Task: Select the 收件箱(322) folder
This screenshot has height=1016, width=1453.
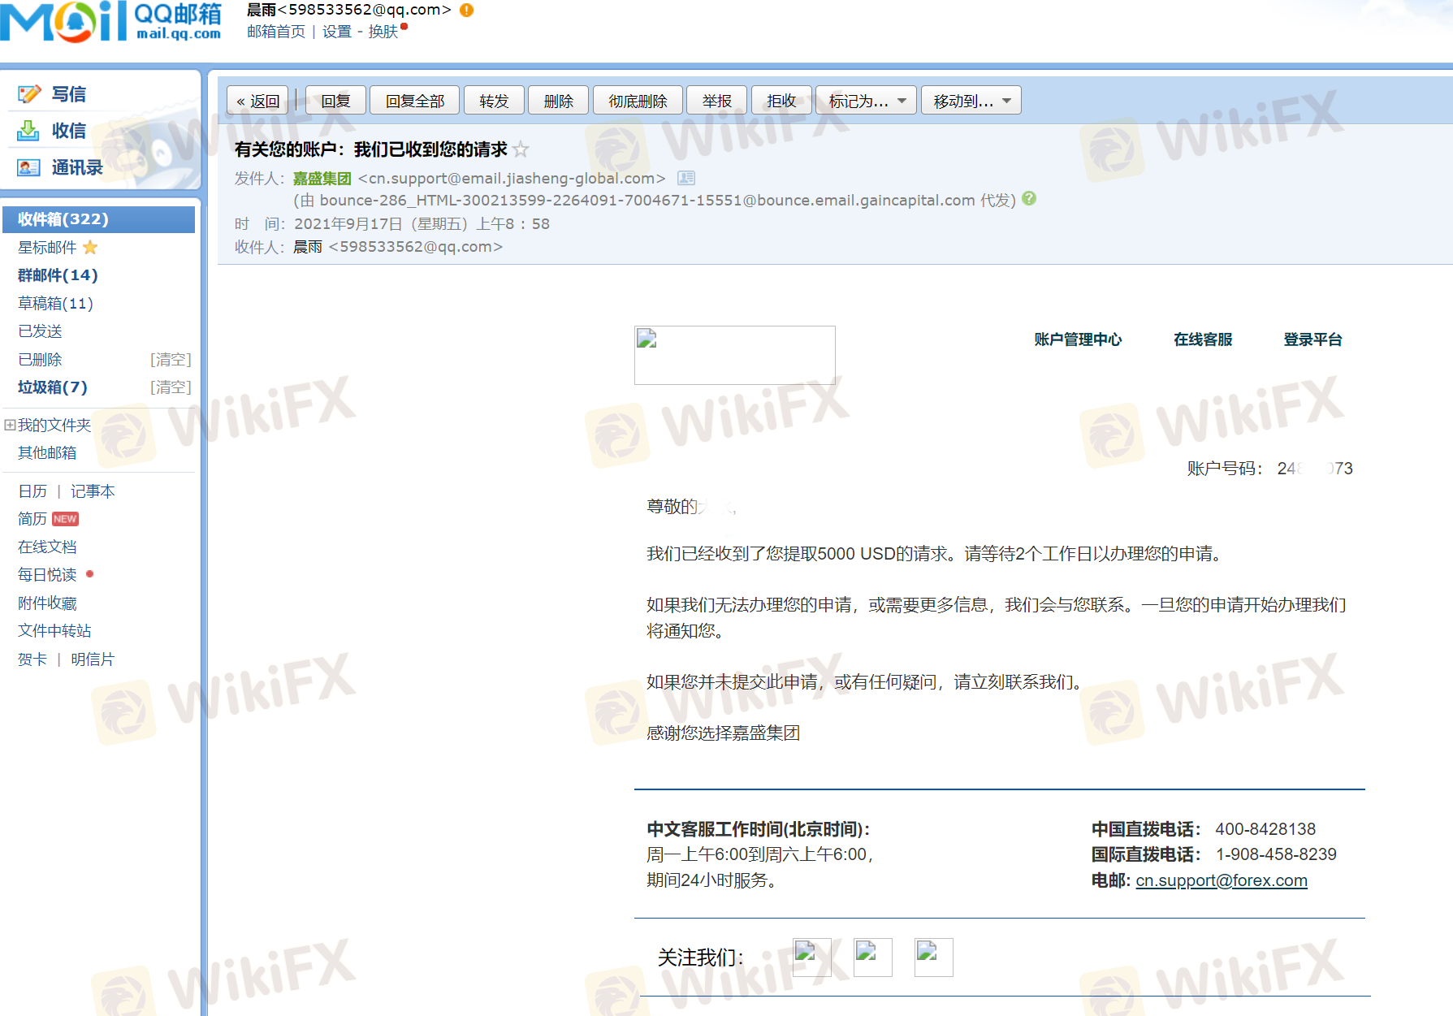Action: pyautogui.click(x=98, y=219)
